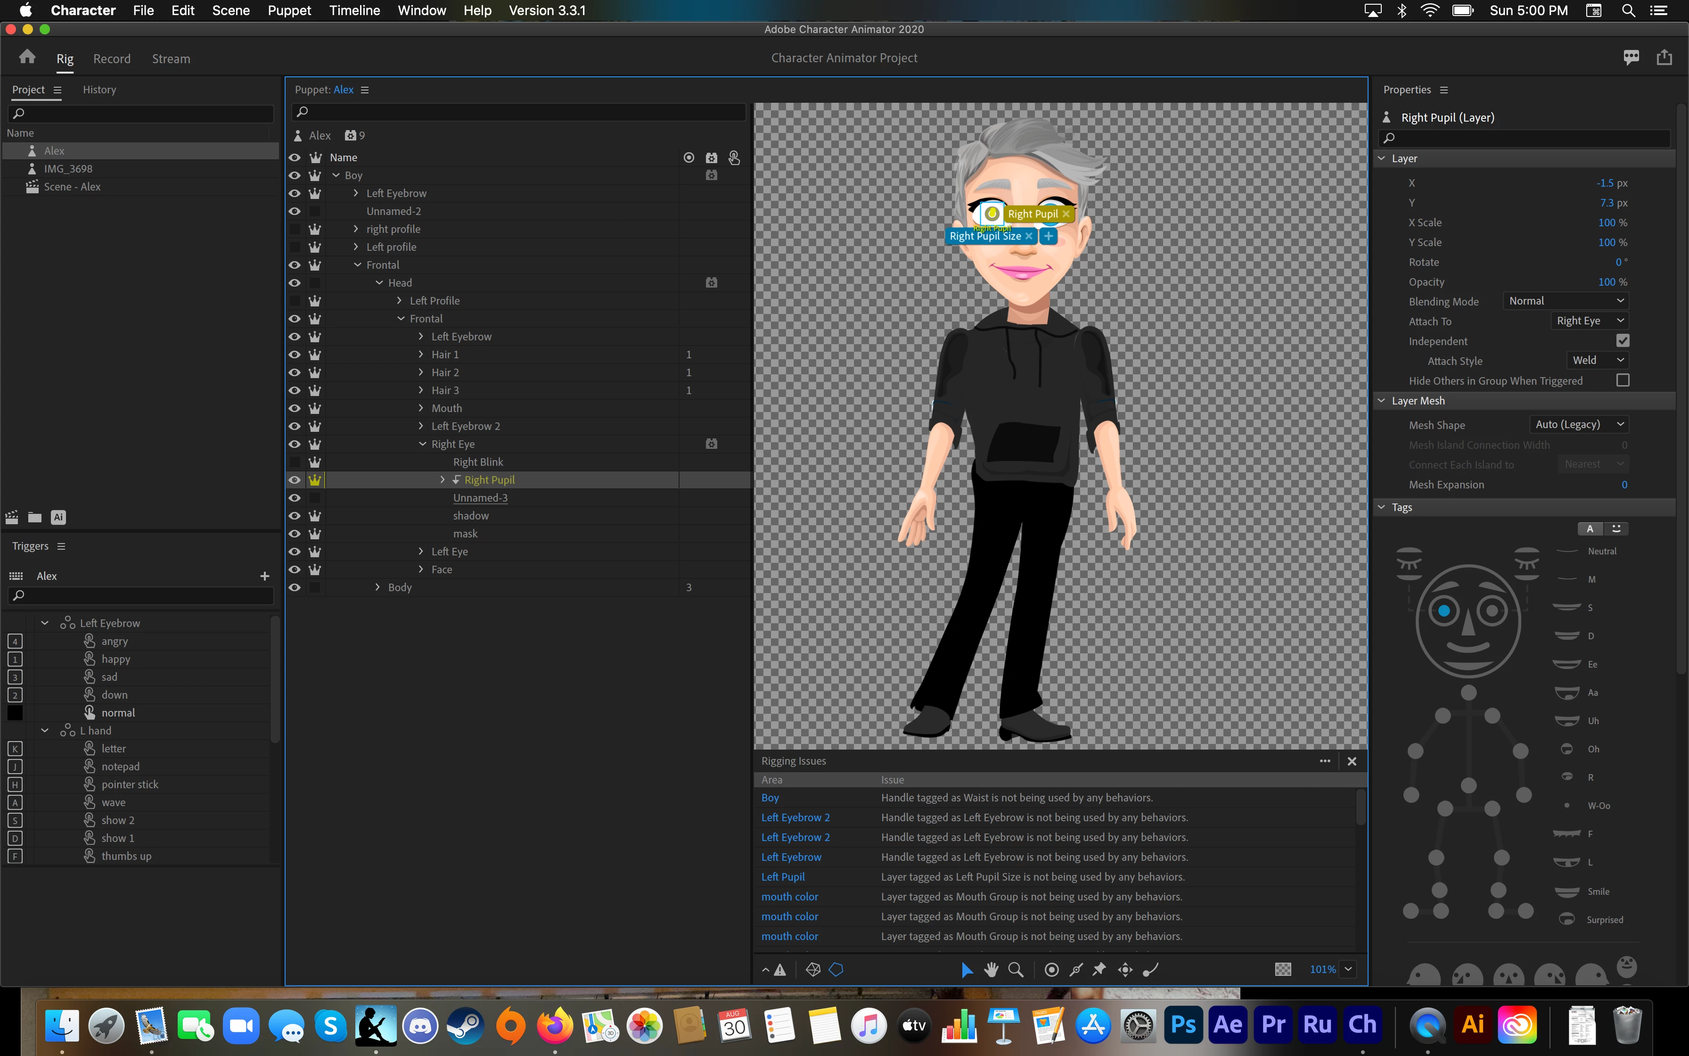Select the Hand tool in puppet toolbar

[x=991, y=969]
